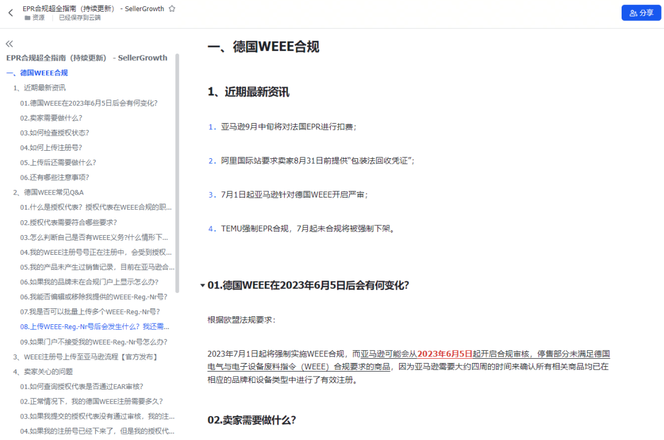The image size is (664, 440).
Task: Click the 分享 button at top right
Action: click(641, 12)
